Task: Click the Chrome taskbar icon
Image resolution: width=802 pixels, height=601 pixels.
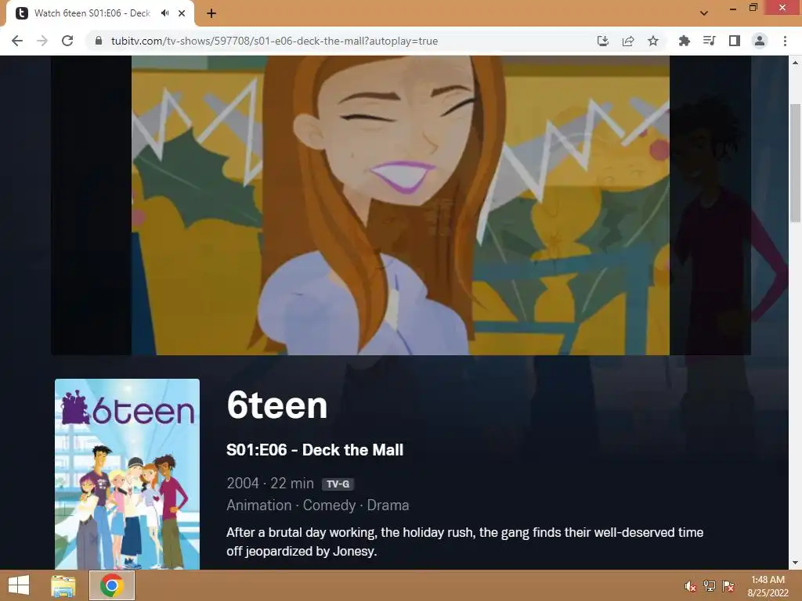Action: (112, 585)
